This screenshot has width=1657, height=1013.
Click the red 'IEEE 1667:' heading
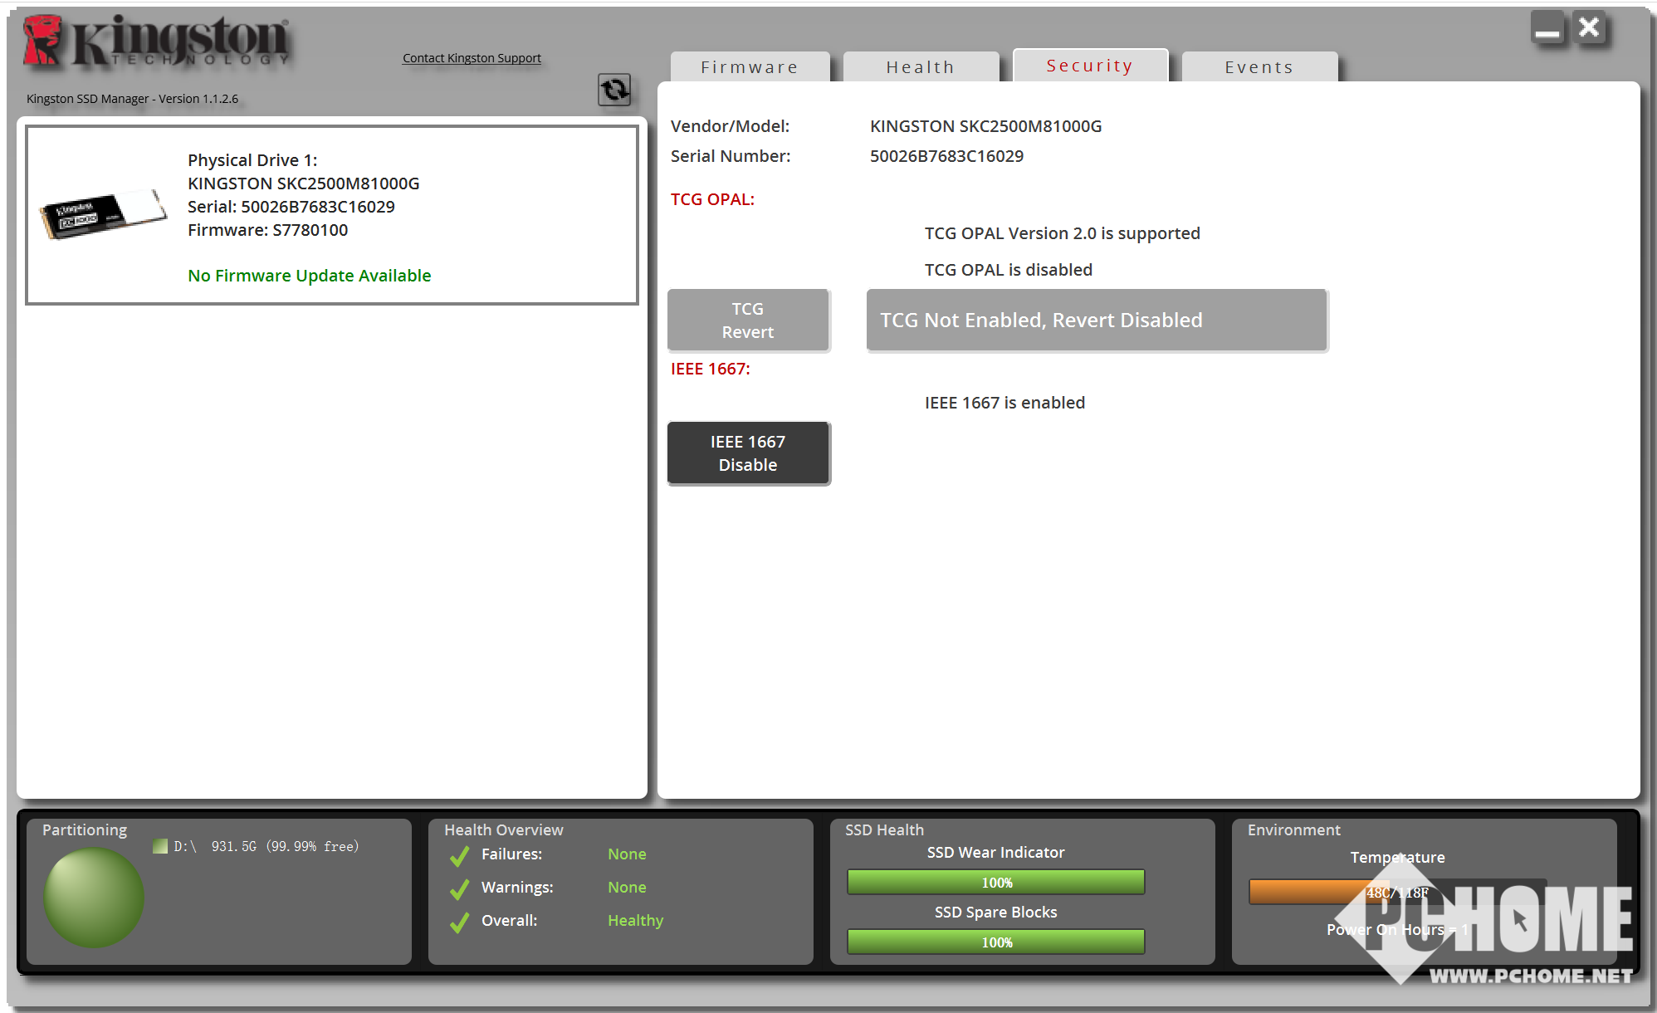point(710,369)
